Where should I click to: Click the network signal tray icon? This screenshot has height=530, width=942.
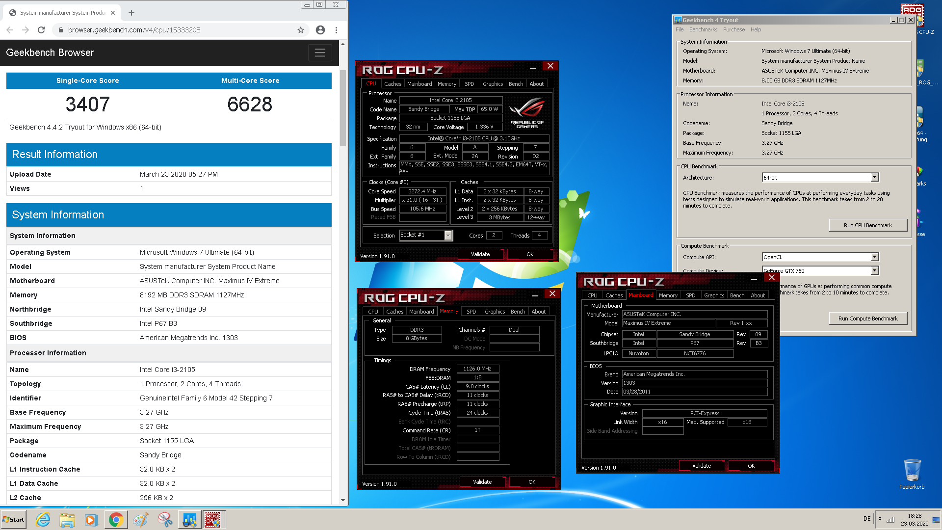point(890,519)
